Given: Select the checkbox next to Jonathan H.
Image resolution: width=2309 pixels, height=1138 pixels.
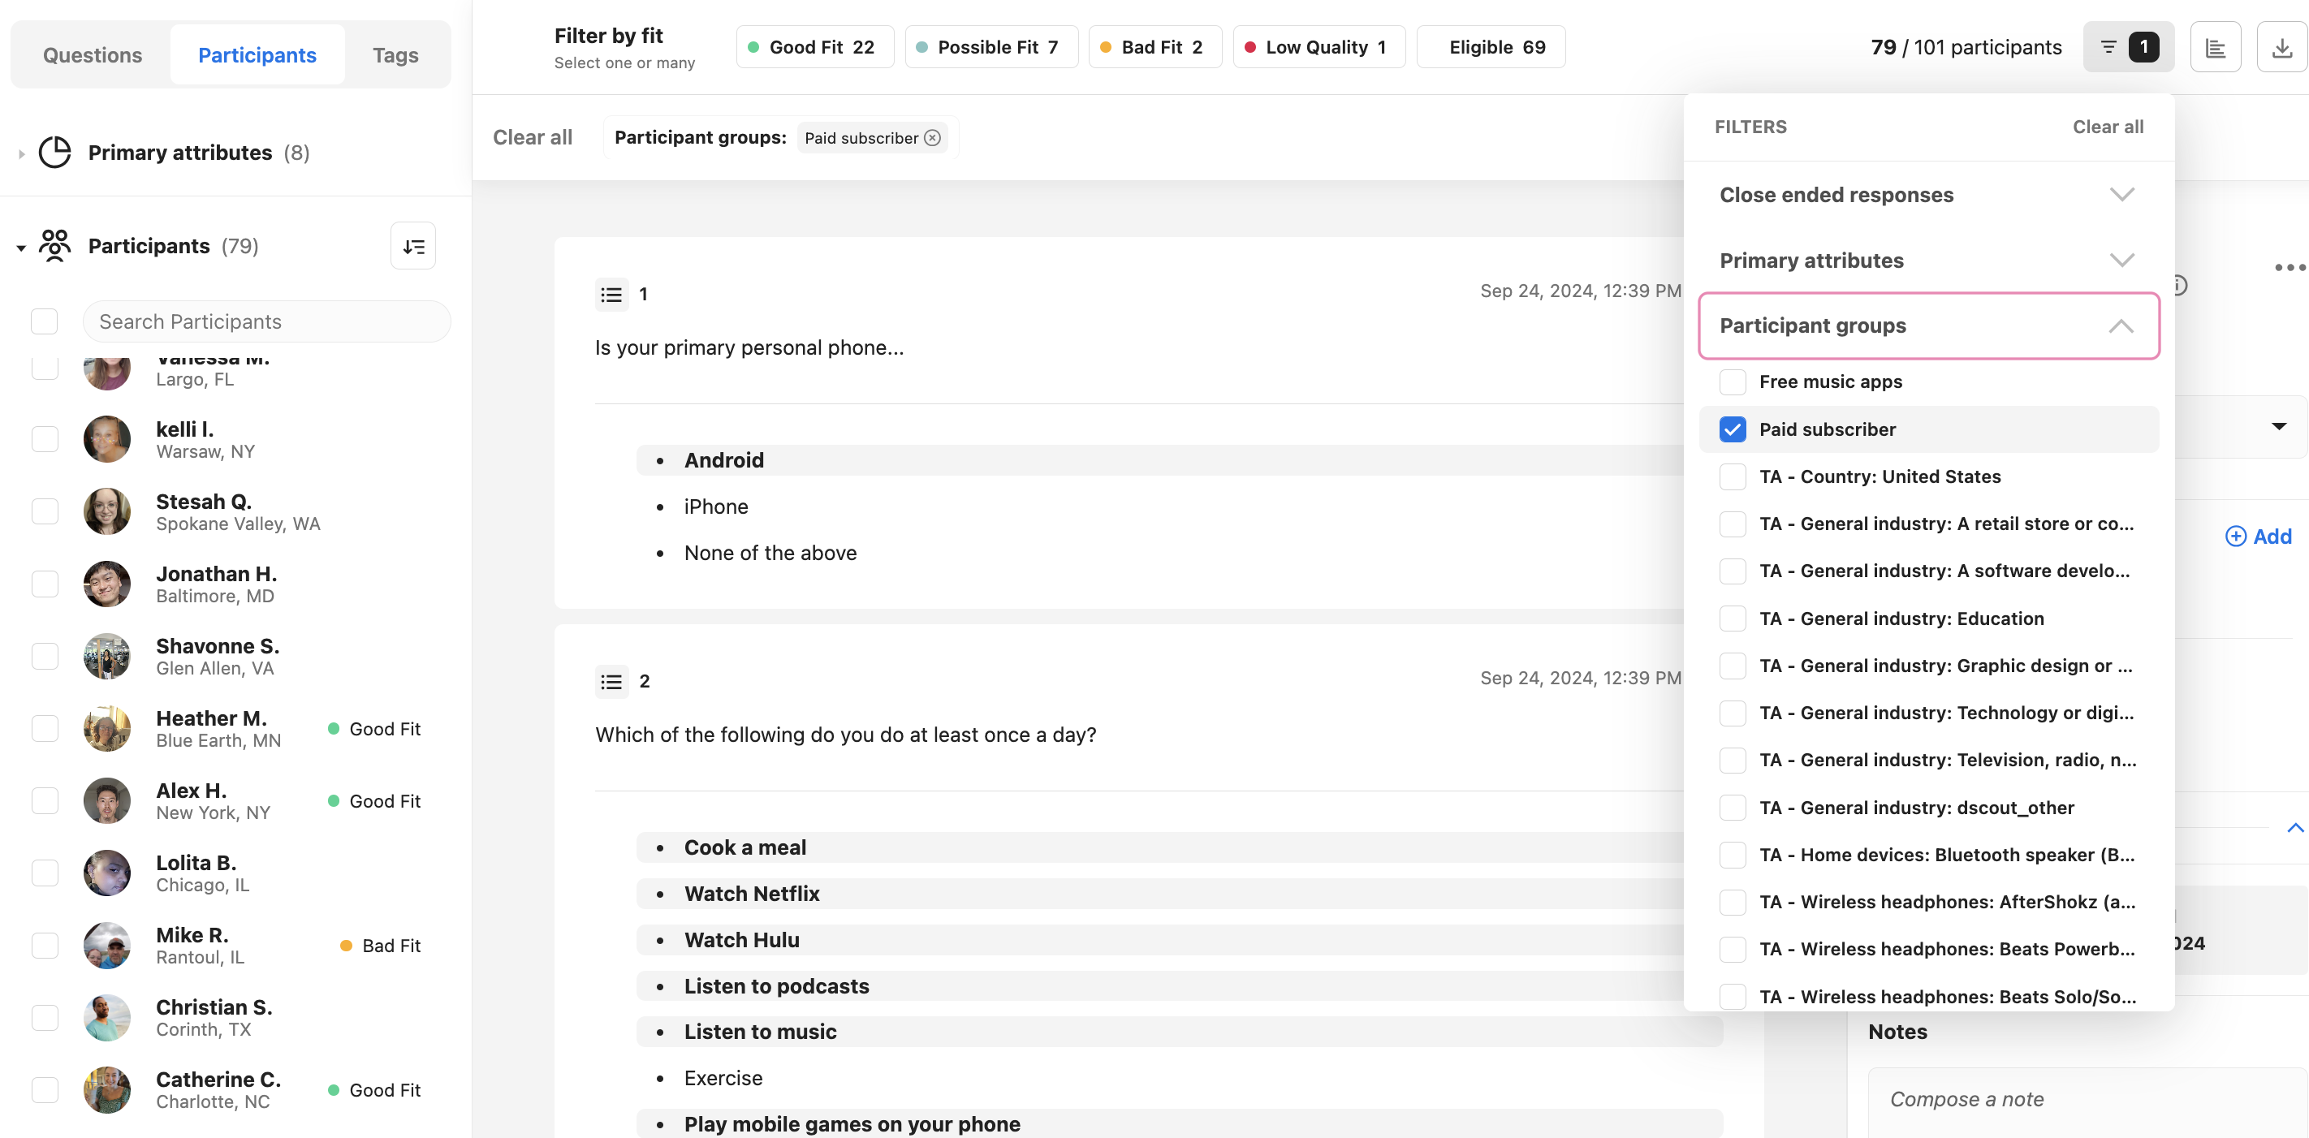Looking at the screenshot, I should click(x=44, y=584).
